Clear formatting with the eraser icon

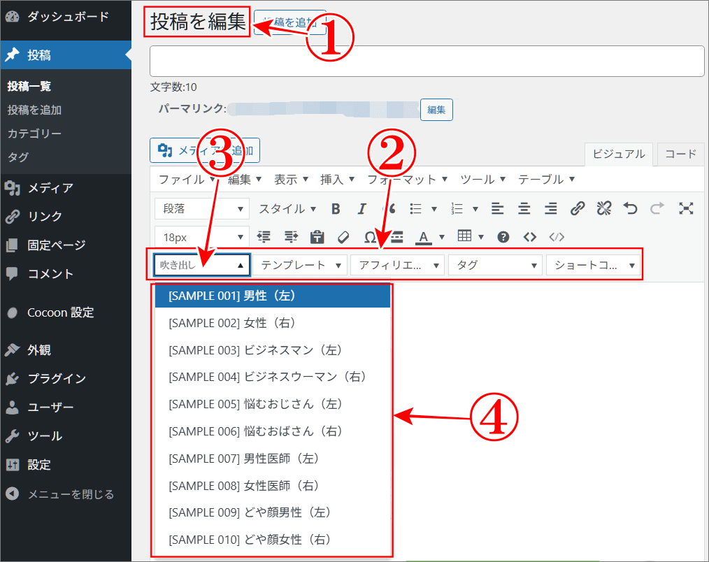[x=343, y=237]
